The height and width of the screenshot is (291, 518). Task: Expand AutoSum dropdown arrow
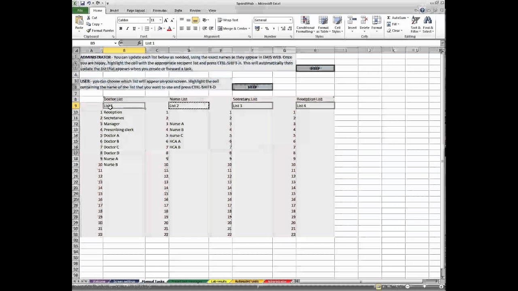coord(408,18)
